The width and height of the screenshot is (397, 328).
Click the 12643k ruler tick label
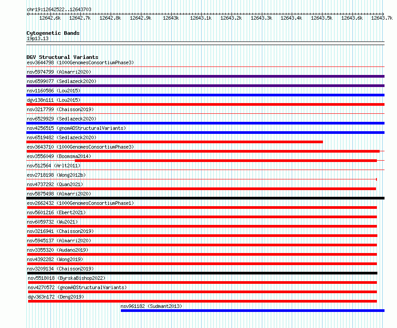[171, 18]
